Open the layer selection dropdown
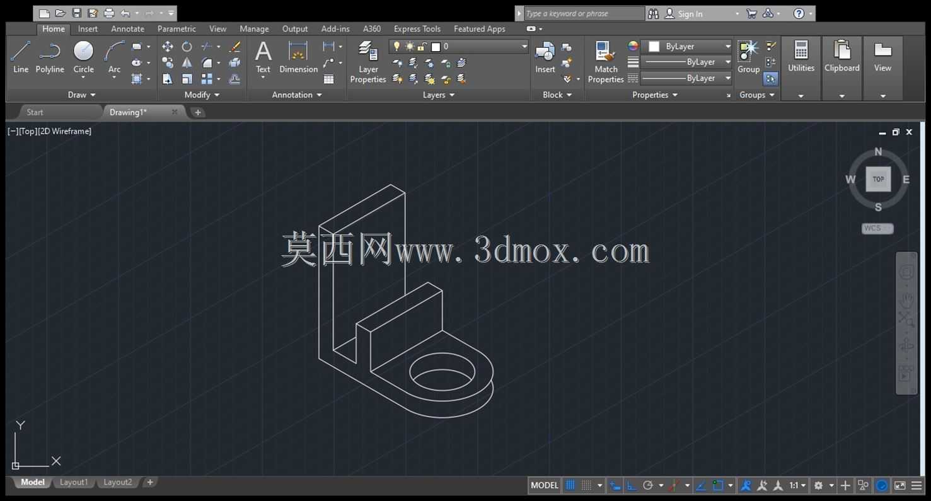Screen dimensions: 931x501 click(459, 46)
